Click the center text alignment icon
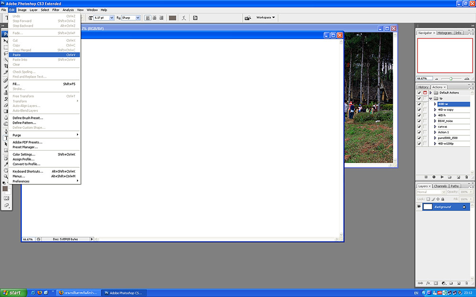The image size is (476, 297). click(x=155, y=18)
